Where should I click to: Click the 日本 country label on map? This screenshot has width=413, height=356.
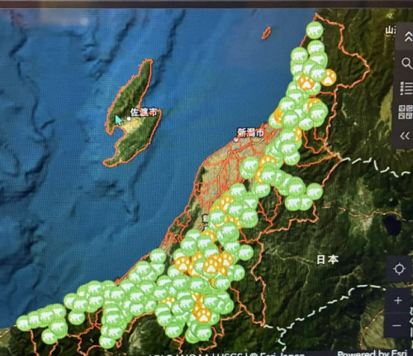coord(327,260)
